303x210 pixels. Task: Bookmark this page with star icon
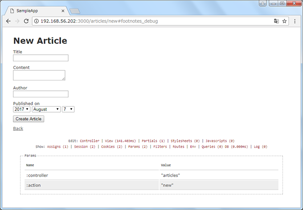[x=284, y=21]
